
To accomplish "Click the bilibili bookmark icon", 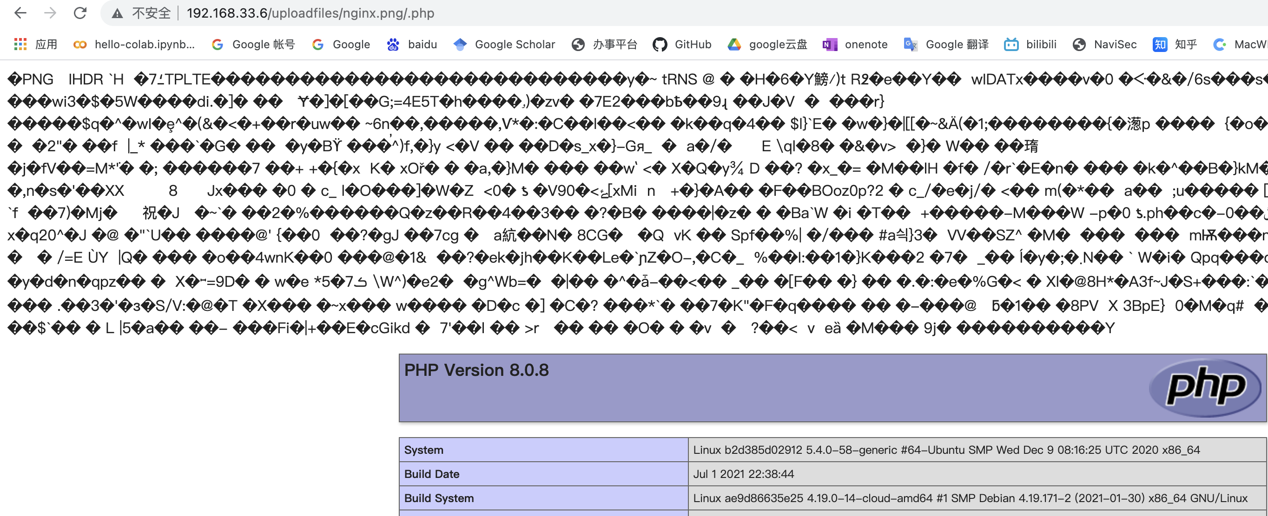I will coord(1011,44).
